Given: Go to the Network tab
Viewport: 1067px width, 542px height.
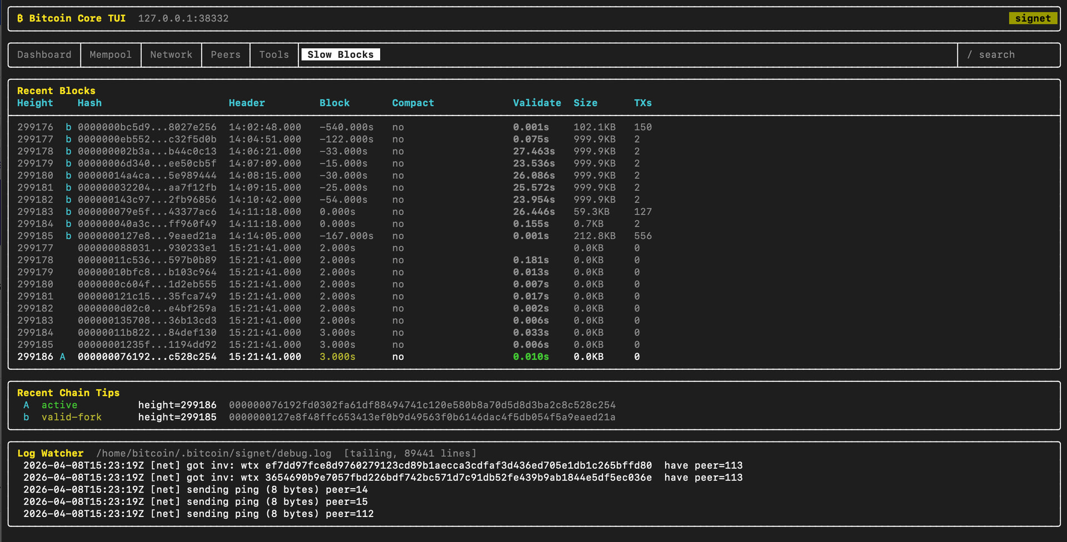Looking at the screenshot, I should tap(171, 54).
